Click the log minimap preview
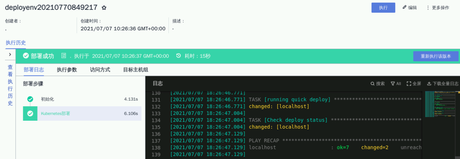Viewport: 460px width, 159px height. pyautogui.click(x=440, y=104)
